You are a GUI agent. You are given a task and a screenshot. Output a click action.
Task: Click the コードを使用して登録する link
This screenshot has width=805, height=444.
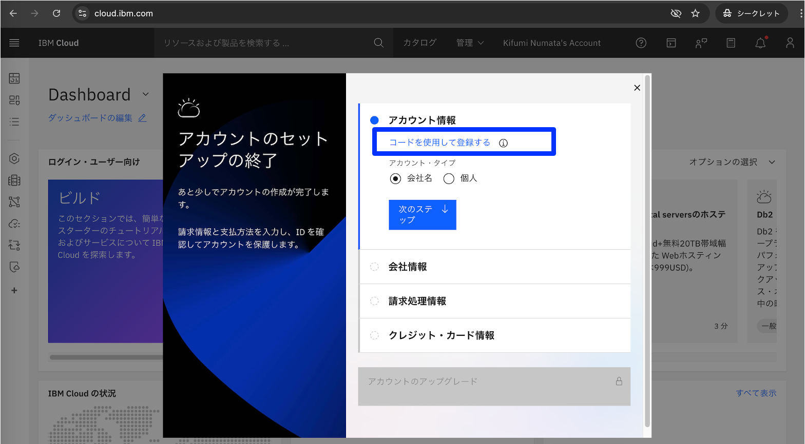[x=439, y=143]
